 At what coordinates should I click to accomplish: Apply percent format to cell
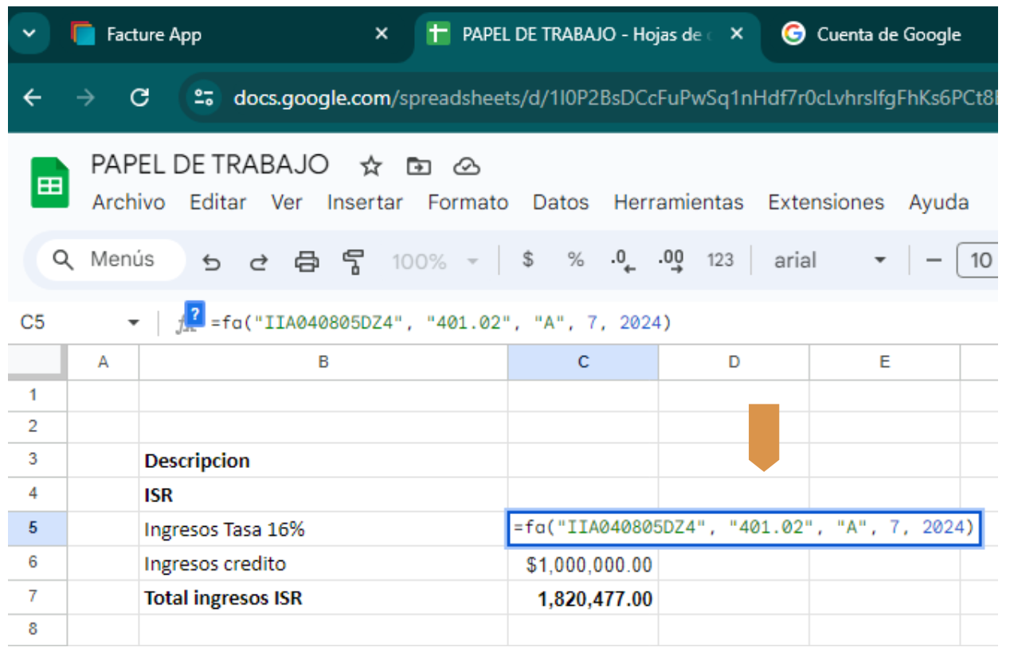[575, 260]
